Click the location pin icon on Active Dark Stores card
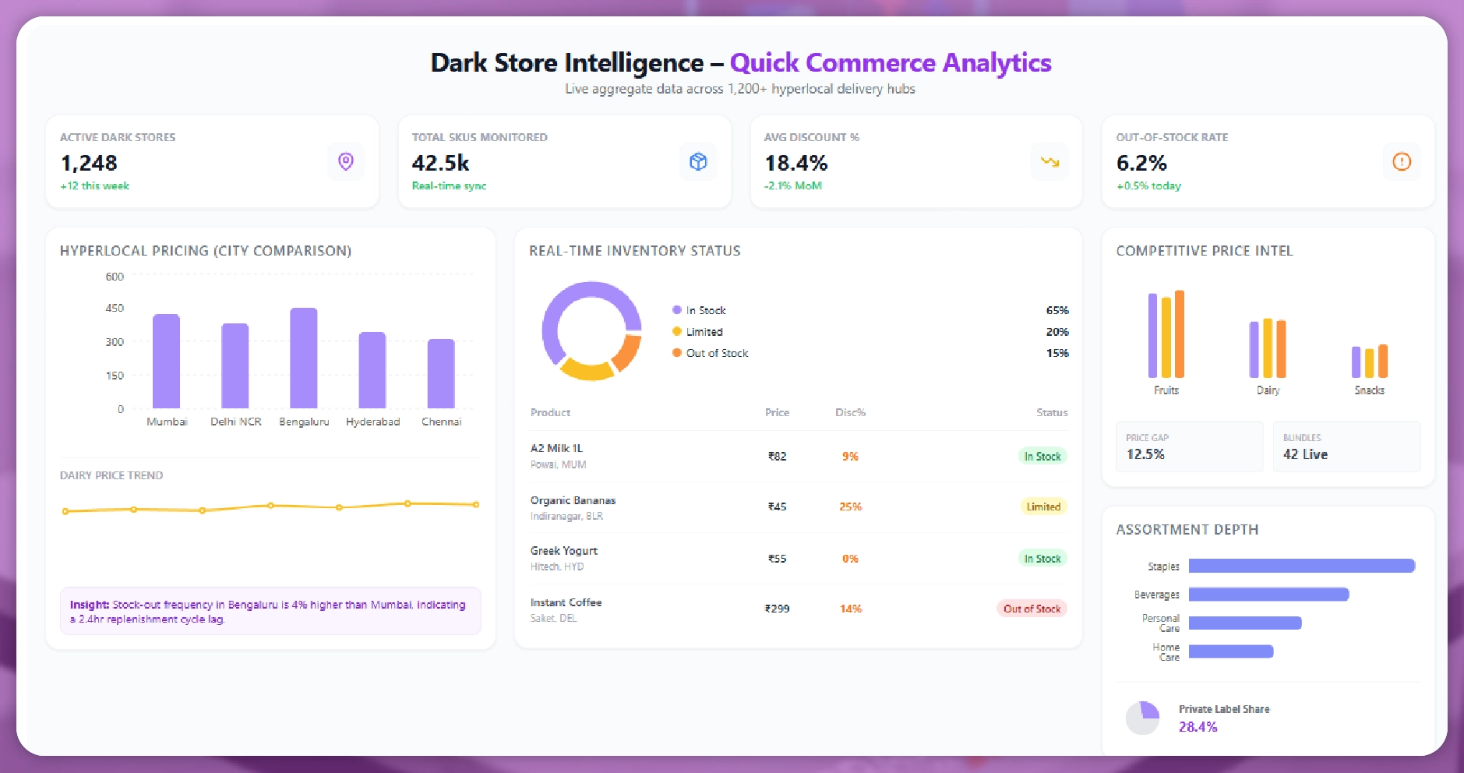The image size is (1464, 773). pyautogui.click(x=345, y=161)
